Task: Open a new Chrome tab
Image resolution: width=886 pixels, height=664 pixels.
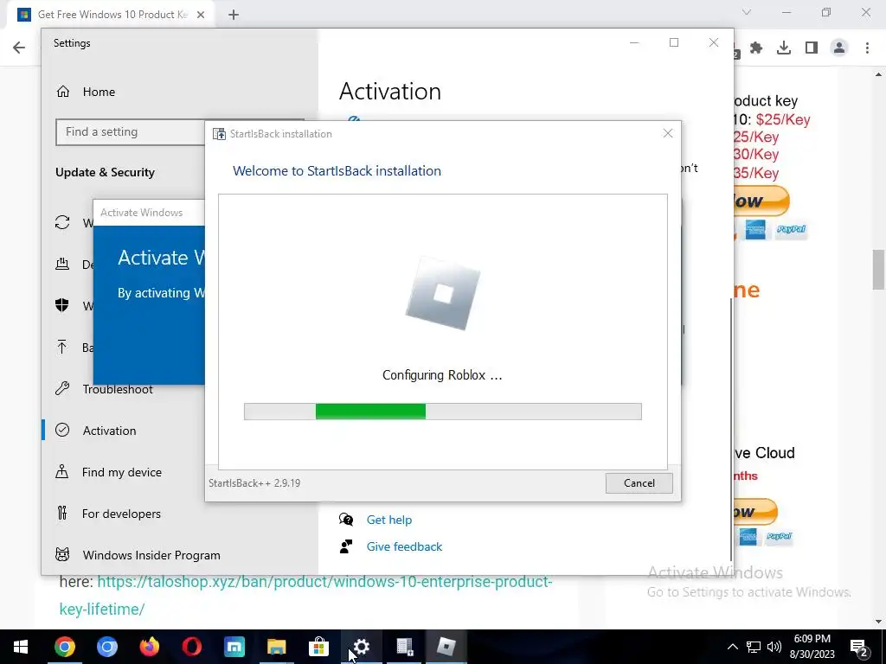Action: pyautogui.click(x=234, y=15)
